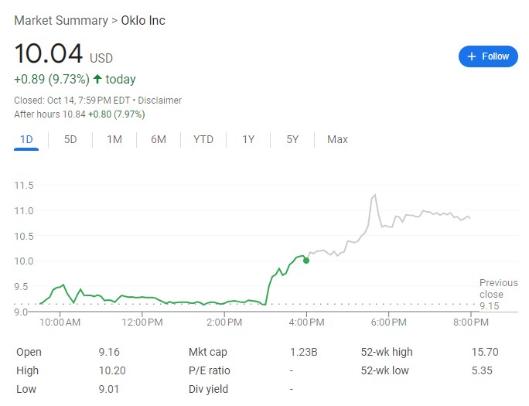Open the YTD chart view
The image size is (529, 406).
tap(203, 139)
